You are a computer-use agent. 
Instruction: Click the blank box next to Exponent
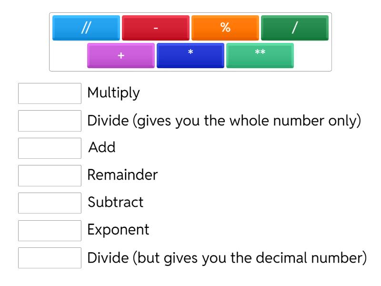click(50, 230)
